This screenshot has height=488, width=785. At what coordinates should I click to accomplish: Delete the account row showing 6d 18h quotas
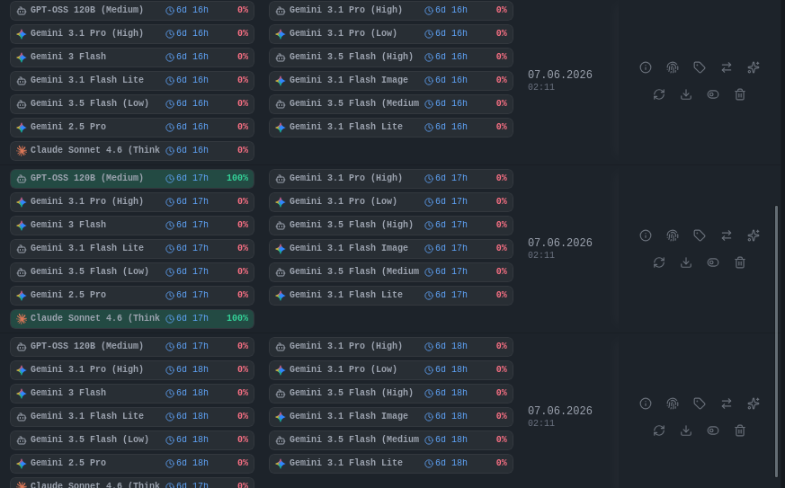[740, 430]
